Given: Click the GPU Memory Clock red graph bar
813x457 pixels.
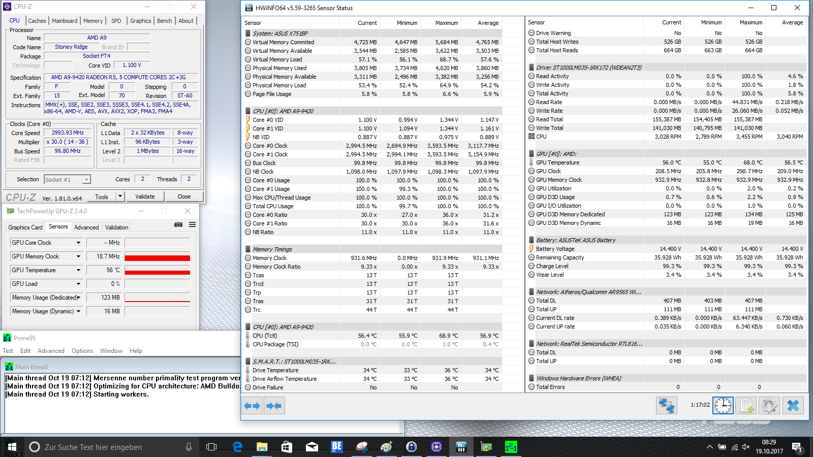Looking at the screenshot, I should click(158, 258).
